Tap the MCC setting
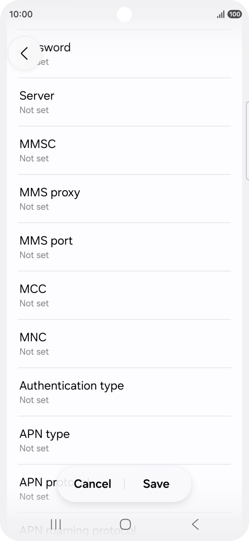The width and height of the screenshot is (249, 541). (33, 295)
